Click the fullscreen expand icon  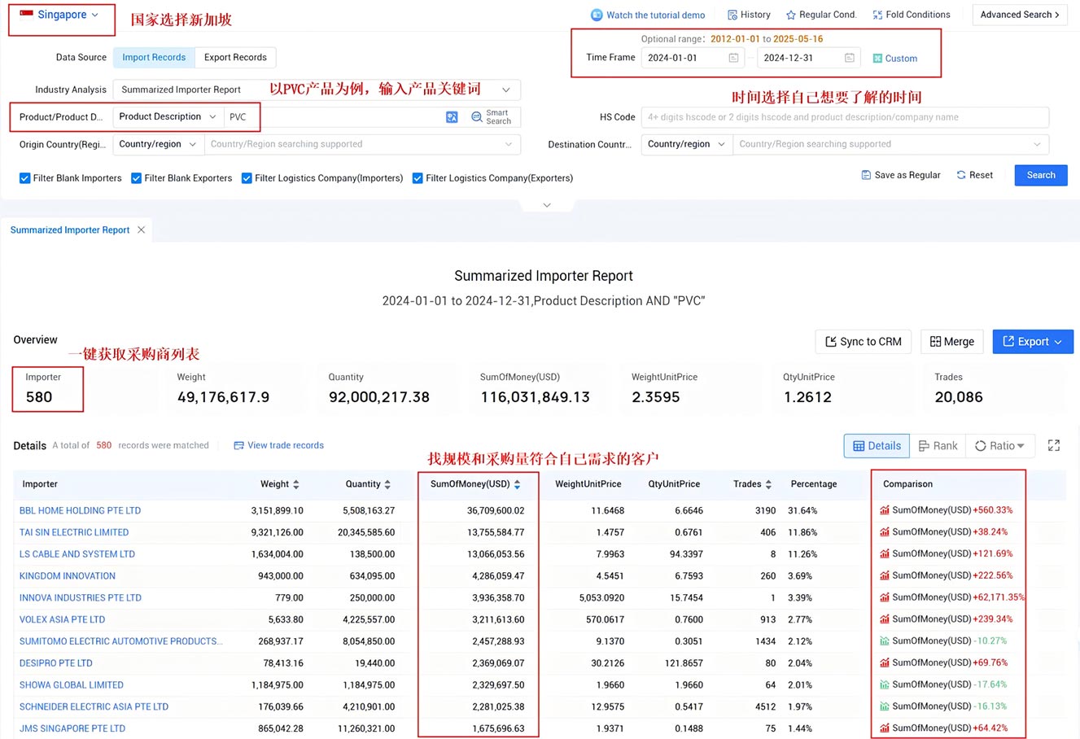click(x=1053, y=445)
